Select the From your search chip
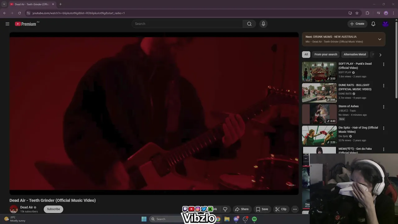The image size is (398, 224). (326, 54)
